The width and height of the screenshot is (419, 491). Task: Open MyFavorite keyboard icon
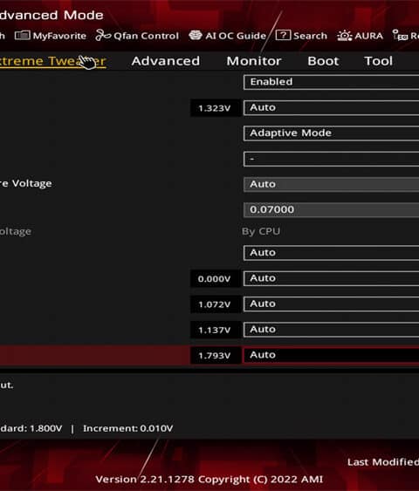[x=22, y=36]
